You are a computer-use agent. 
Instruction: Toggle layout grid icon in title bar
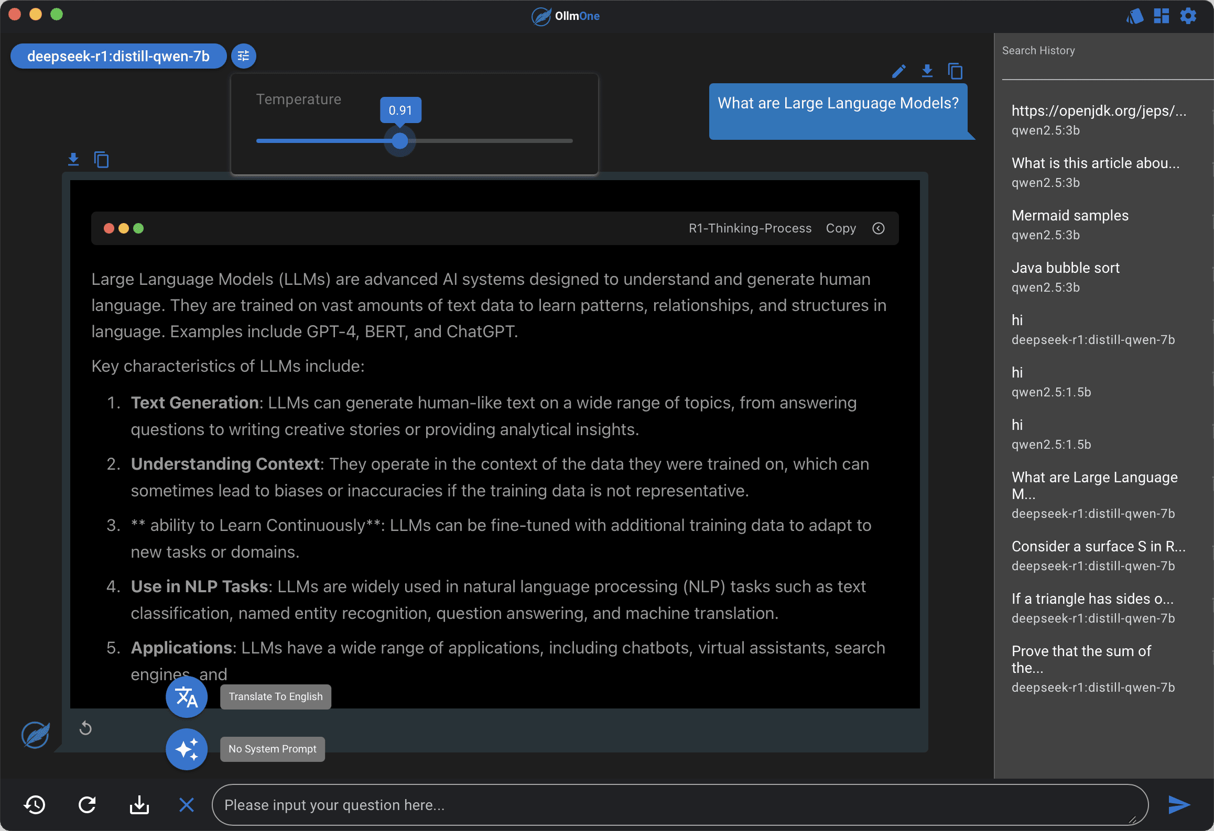(x=1162, y=16)
